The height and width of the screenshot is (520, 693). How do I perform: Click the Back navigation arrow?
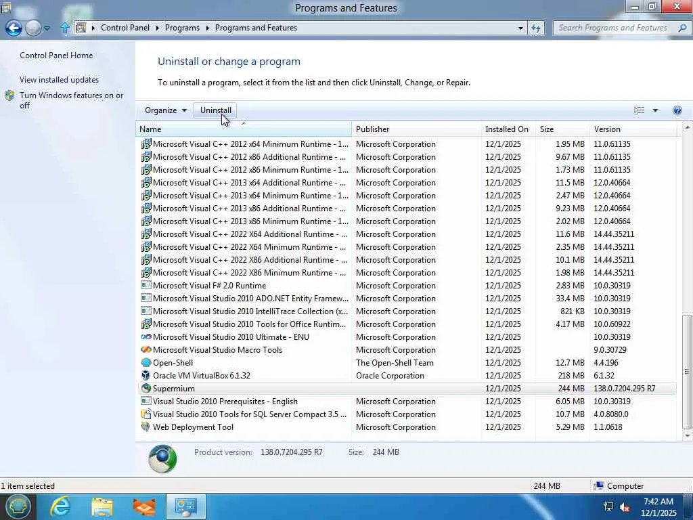[14, 28]
